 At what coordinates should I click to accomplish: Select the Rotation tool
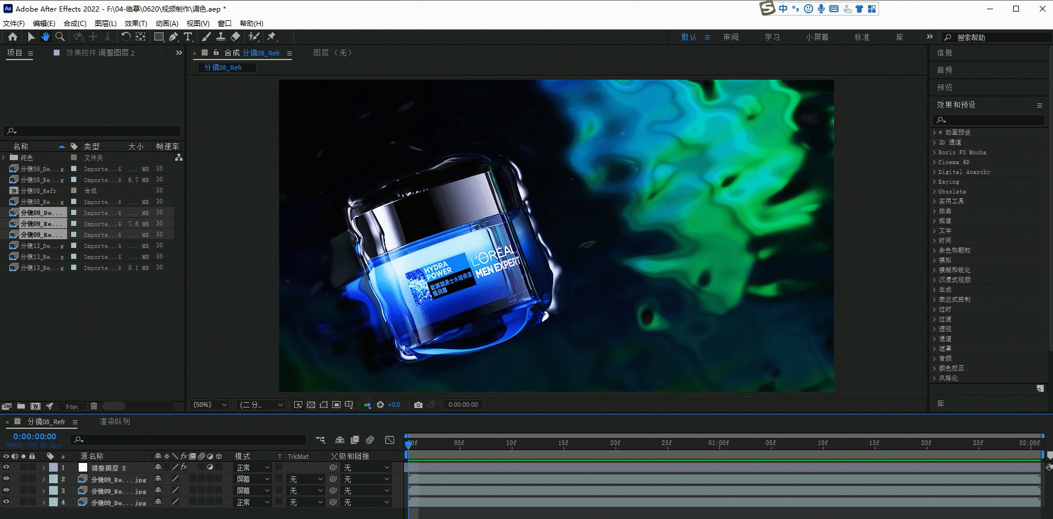coord(125,36)
